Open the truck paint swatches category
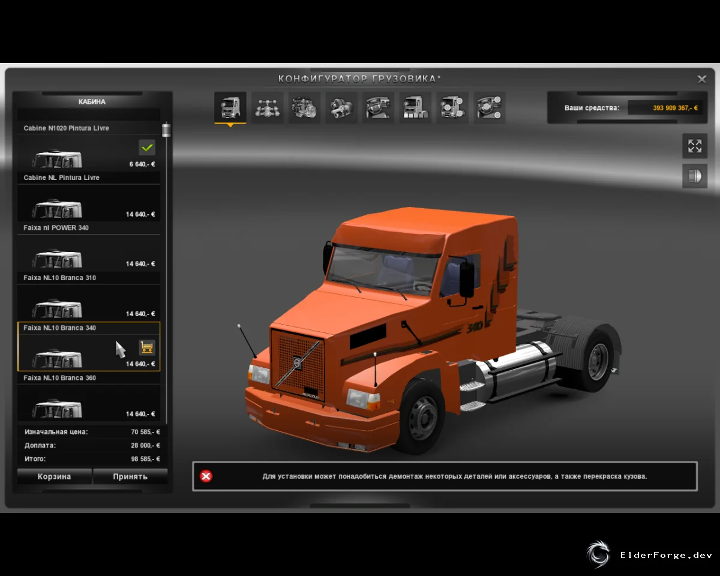Image resolution: width=720 pixels, height=576 pixels. click(x=416, y=107)
